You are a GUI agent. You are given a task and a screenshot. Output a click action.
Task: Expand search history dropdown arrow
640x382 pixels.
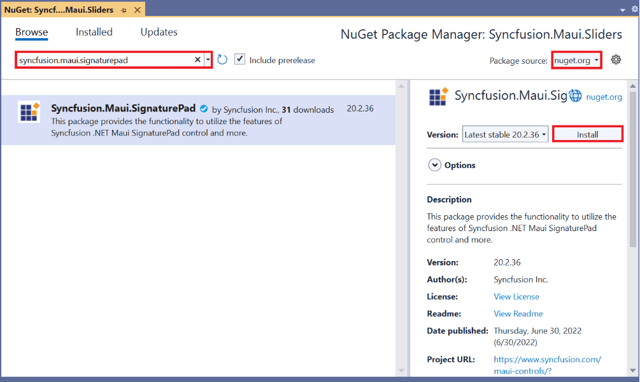pos(208,60)
